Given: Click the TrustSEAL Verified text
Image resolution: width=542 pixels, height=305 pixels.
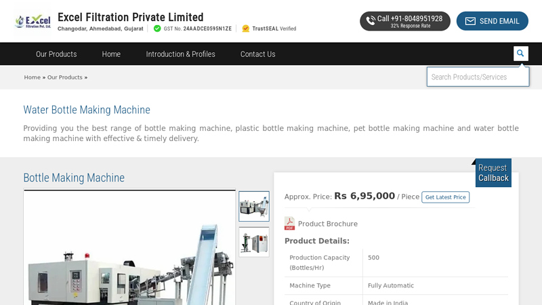Looking at the screenshot, I should click(x=274, y=28).
